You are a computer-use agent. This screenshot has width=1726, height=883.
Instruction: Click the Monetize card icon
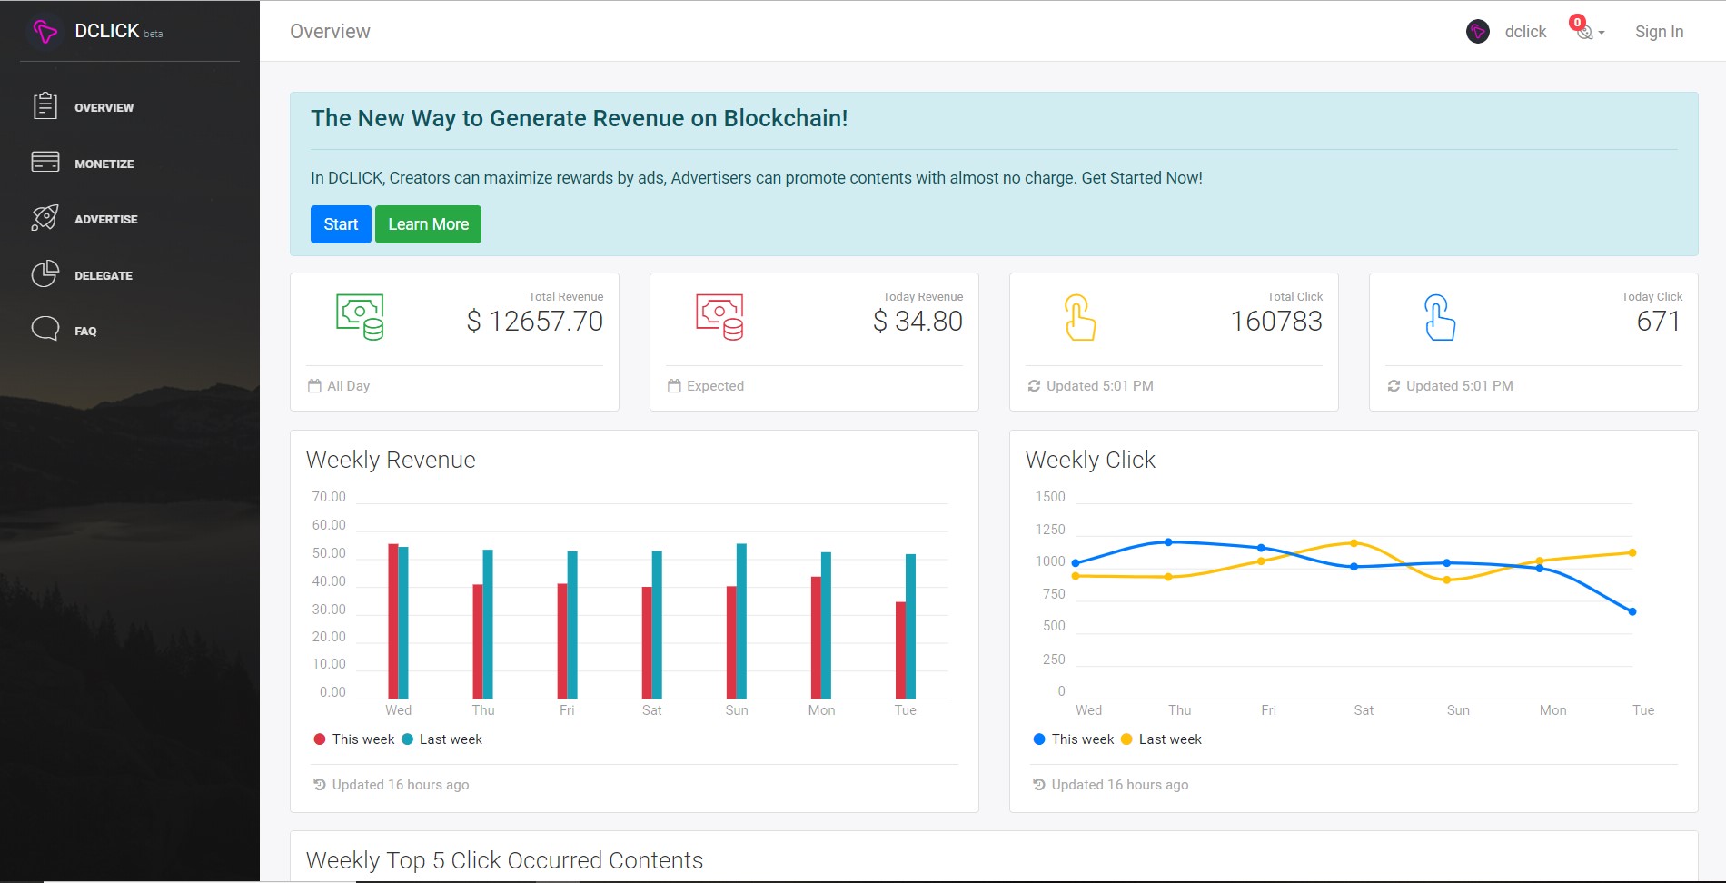[45, 163]
